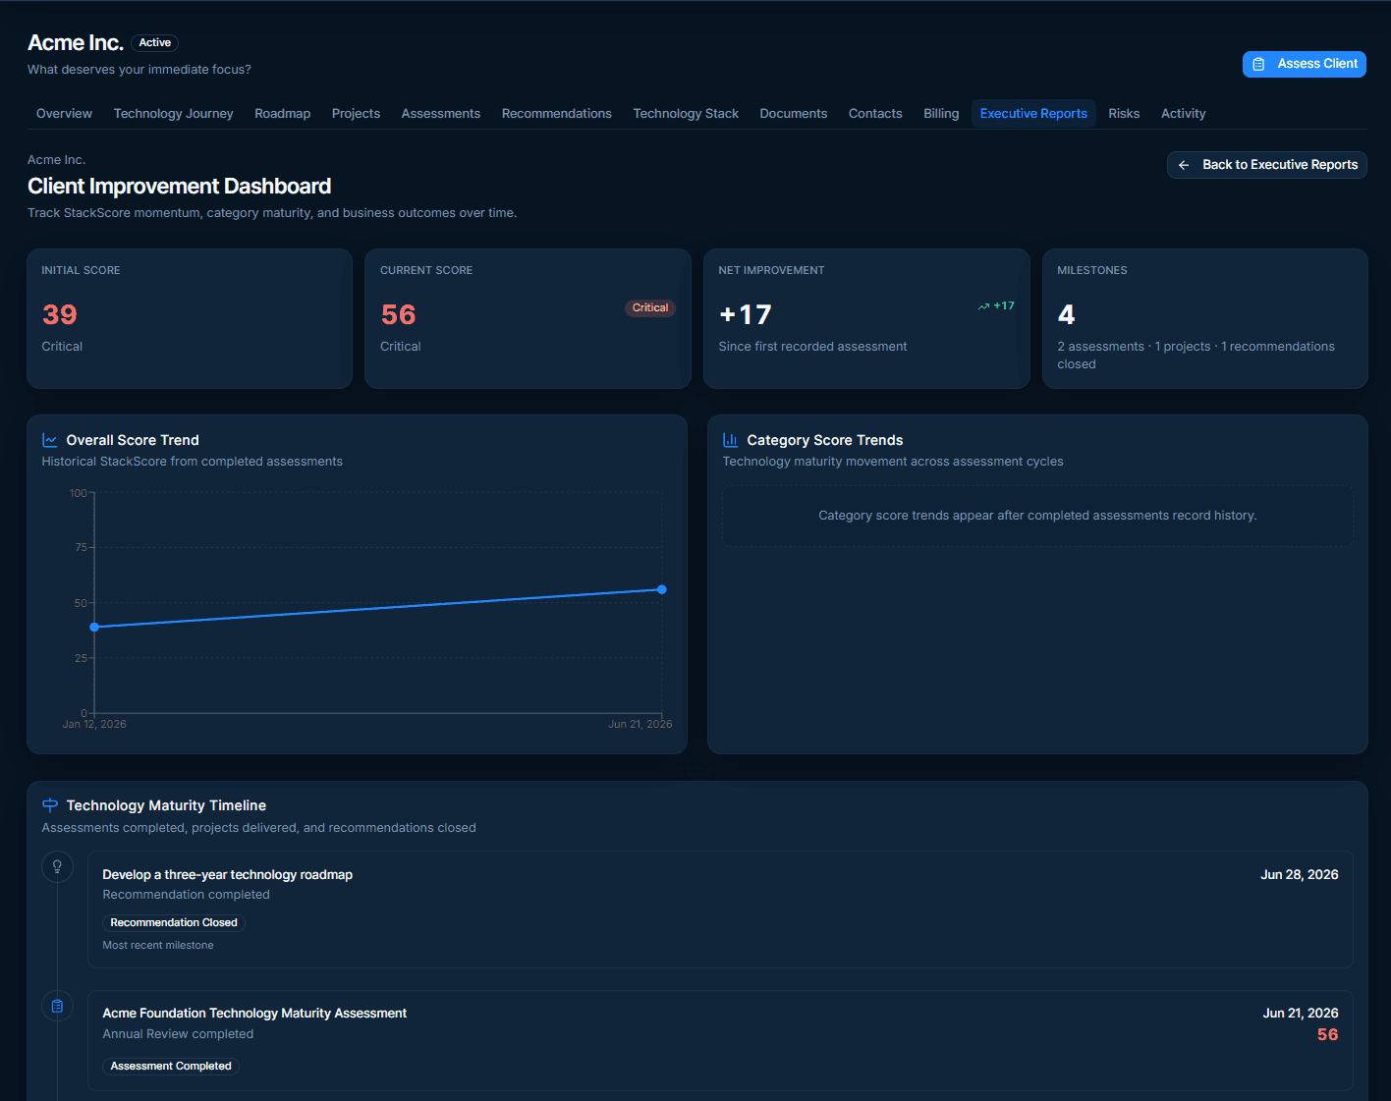Click the 'Category score trends appear after' message

[x=1037, y=516]
